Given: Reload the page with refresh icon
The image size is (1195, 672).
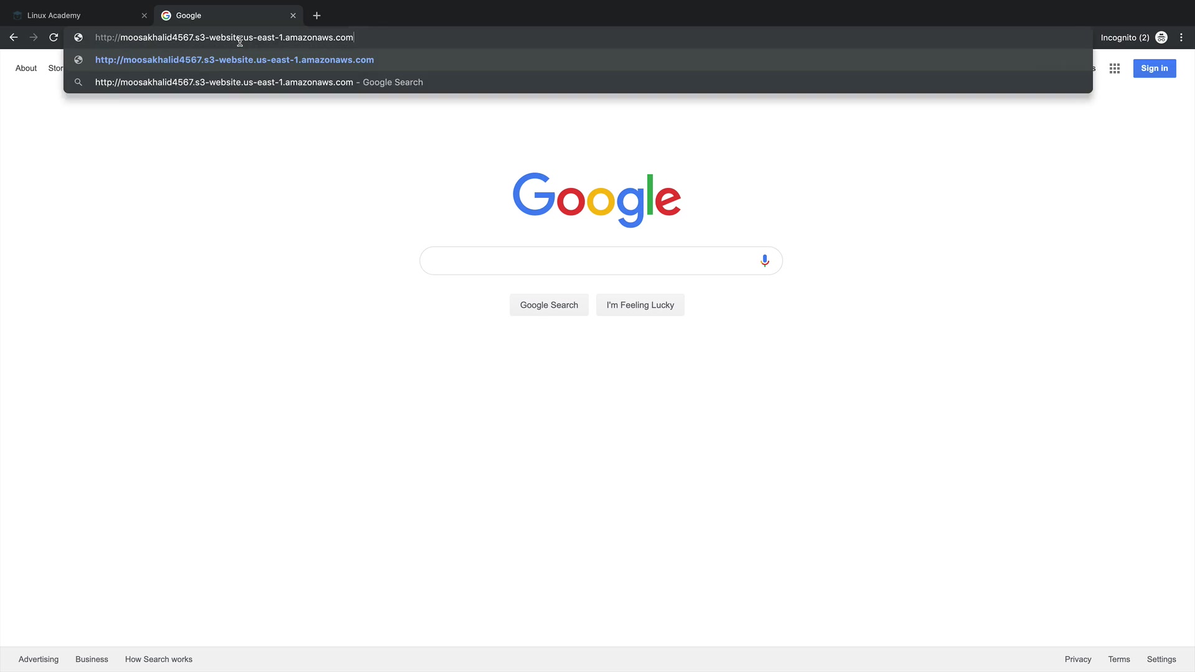Looking at the screenshot, I should click(54, 37).
